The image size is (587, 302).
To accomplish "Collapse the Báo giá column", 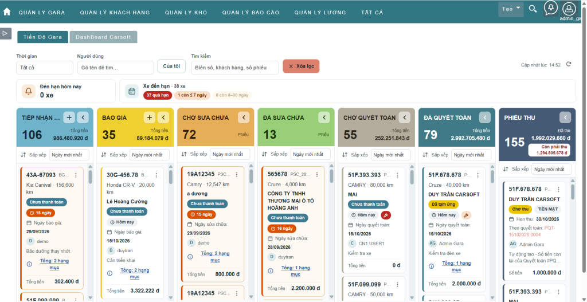I will coord(163,117).
